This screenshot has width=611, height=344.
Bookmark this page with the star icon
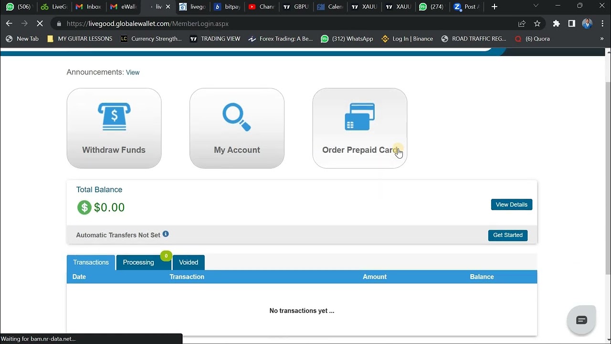(x=537, y=23)
